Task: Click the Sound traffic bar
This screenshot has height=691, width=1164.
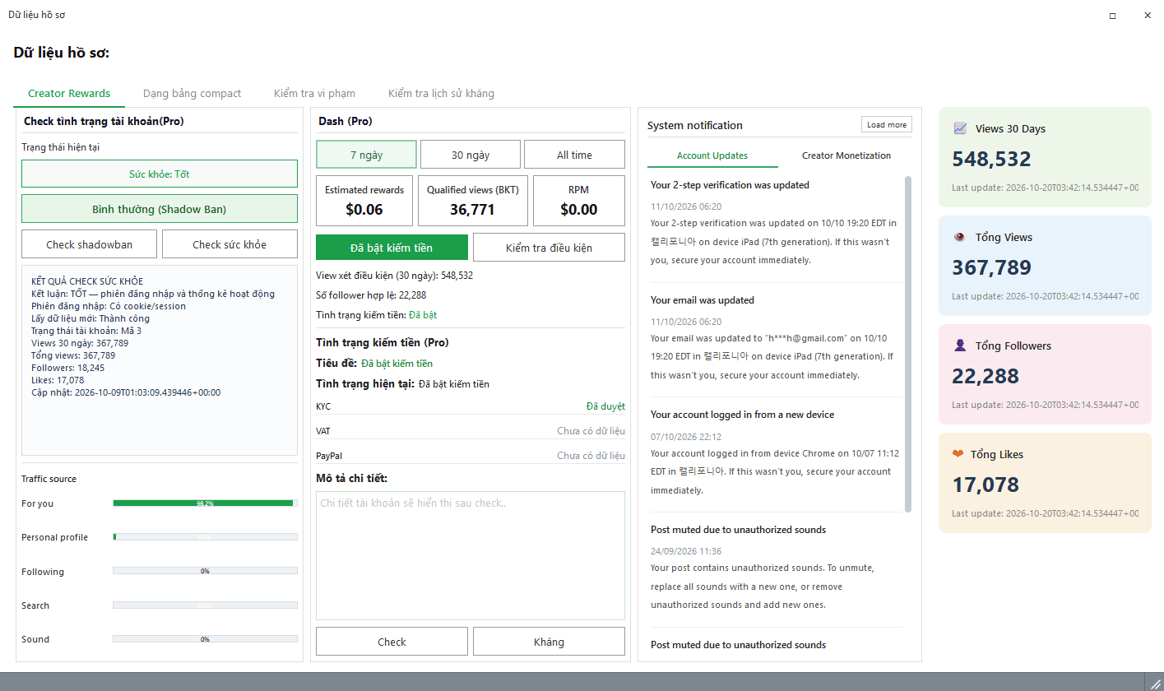Action: click(205, 639)
